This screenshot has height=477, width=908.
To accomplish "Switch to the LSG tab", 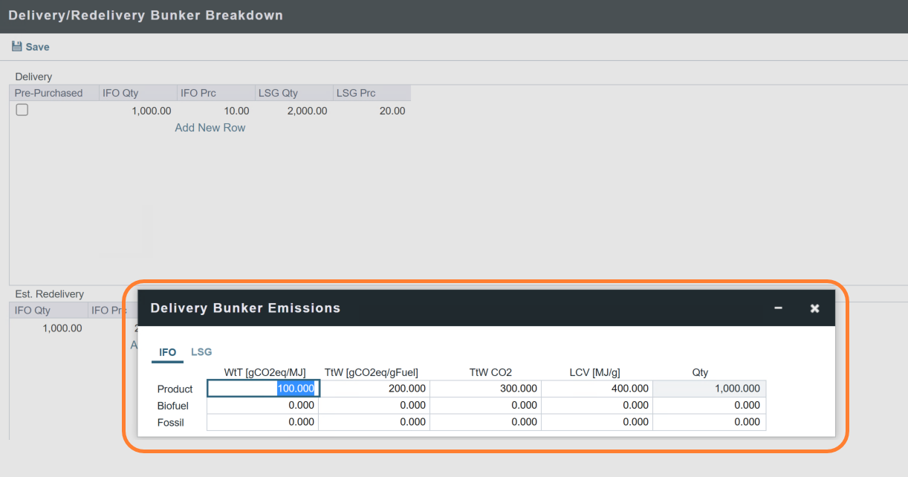I will [x=201, y=352].
